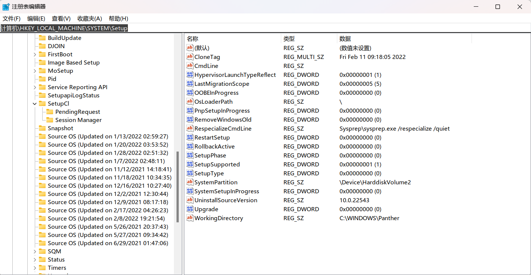The image size is (531, 275).
Task: Click the tree pane vertical scrollbar
Action: 178,187
